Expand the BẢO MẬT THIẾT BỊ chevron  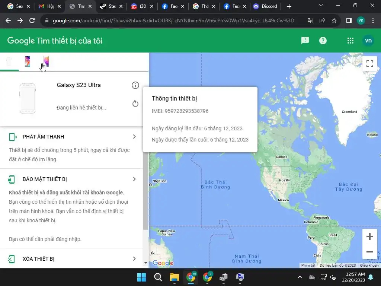pyautogui.click(x=134, y=179)
